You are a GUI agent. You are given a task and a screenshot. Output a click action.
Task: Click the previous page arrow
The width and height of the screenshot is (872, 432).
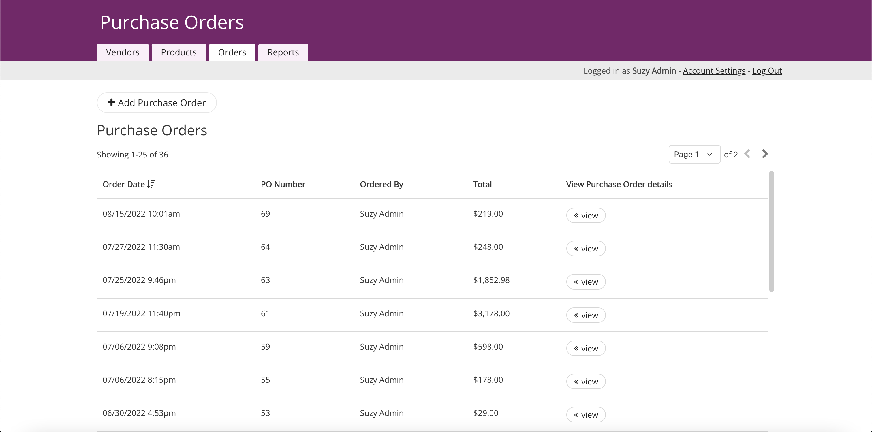[x=747, y=154]
